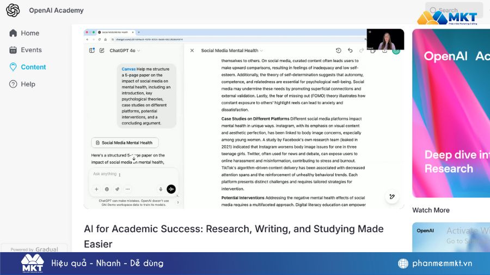The height and width of the screenshot is (275, 490).
Task: Click the presenter webcam thumbnail
Action: point(385,39)
